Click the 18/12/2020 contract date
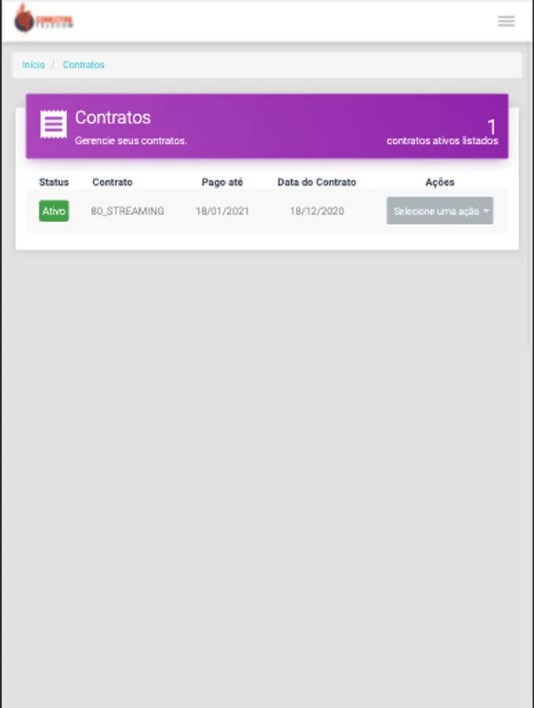This screenshot has height=708, width=534. click(x=317, y=211)
